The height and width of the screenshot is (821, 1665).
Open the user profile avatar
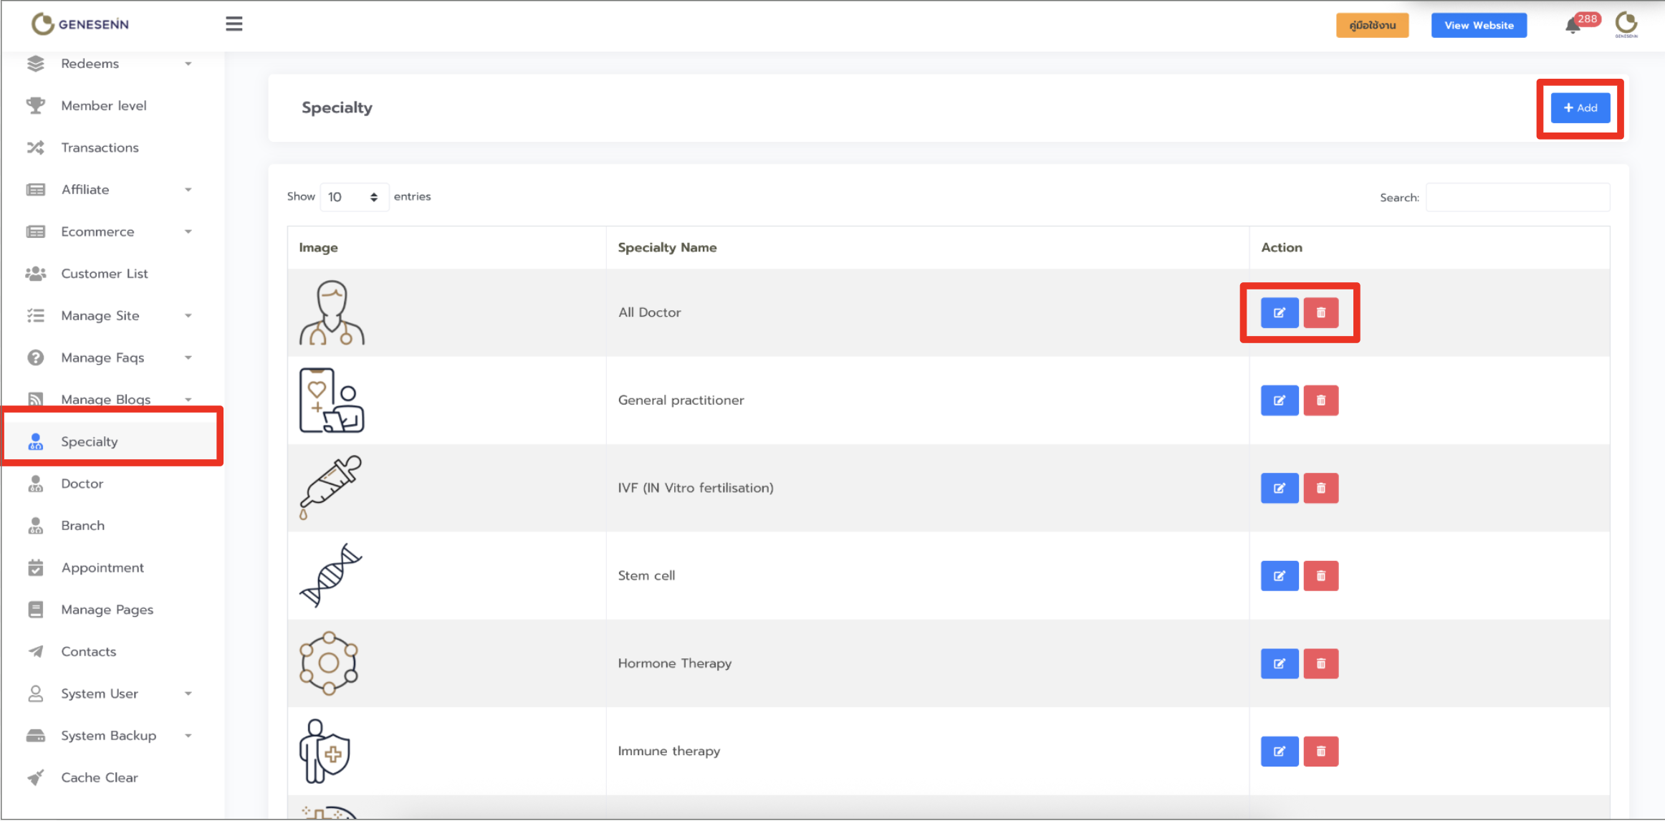1626,24
